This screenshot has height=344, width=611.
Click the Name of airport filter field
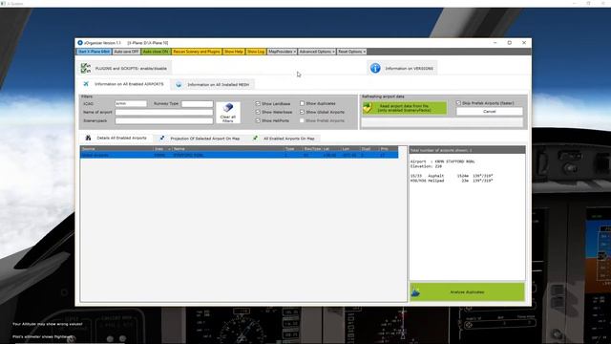[x=164, y=112]
